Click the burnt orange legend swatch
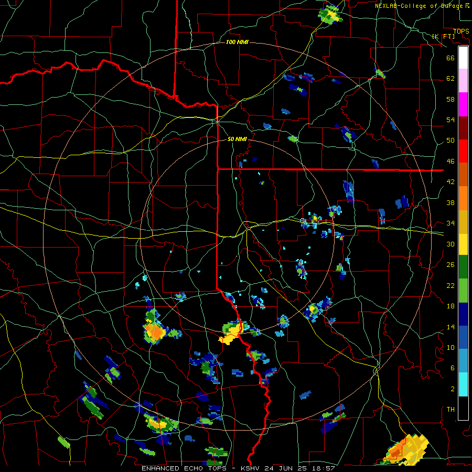Image resolution: width=472 pixels, height=472 pixels. click(463, 174)
